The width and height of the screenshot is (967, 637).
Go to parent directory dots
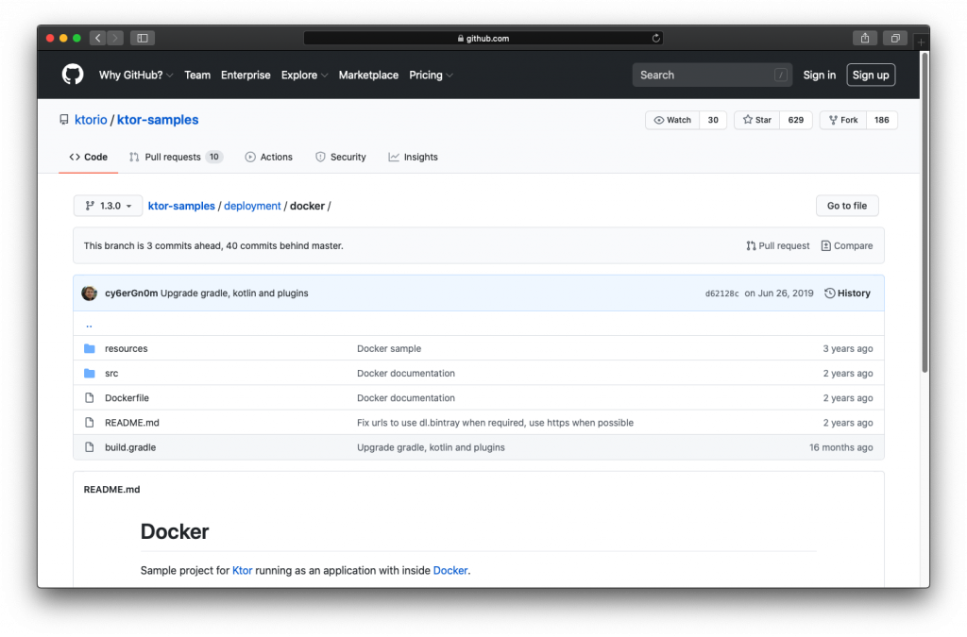click(x=89, y=324)
